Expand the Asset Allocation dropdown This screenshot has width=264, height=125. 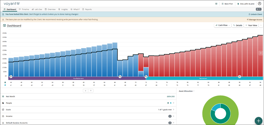[187, 91]
